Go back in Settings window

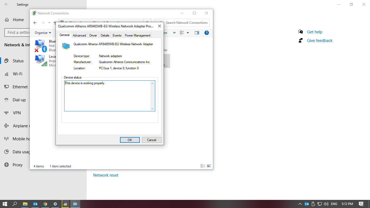[x=7, y=4]
